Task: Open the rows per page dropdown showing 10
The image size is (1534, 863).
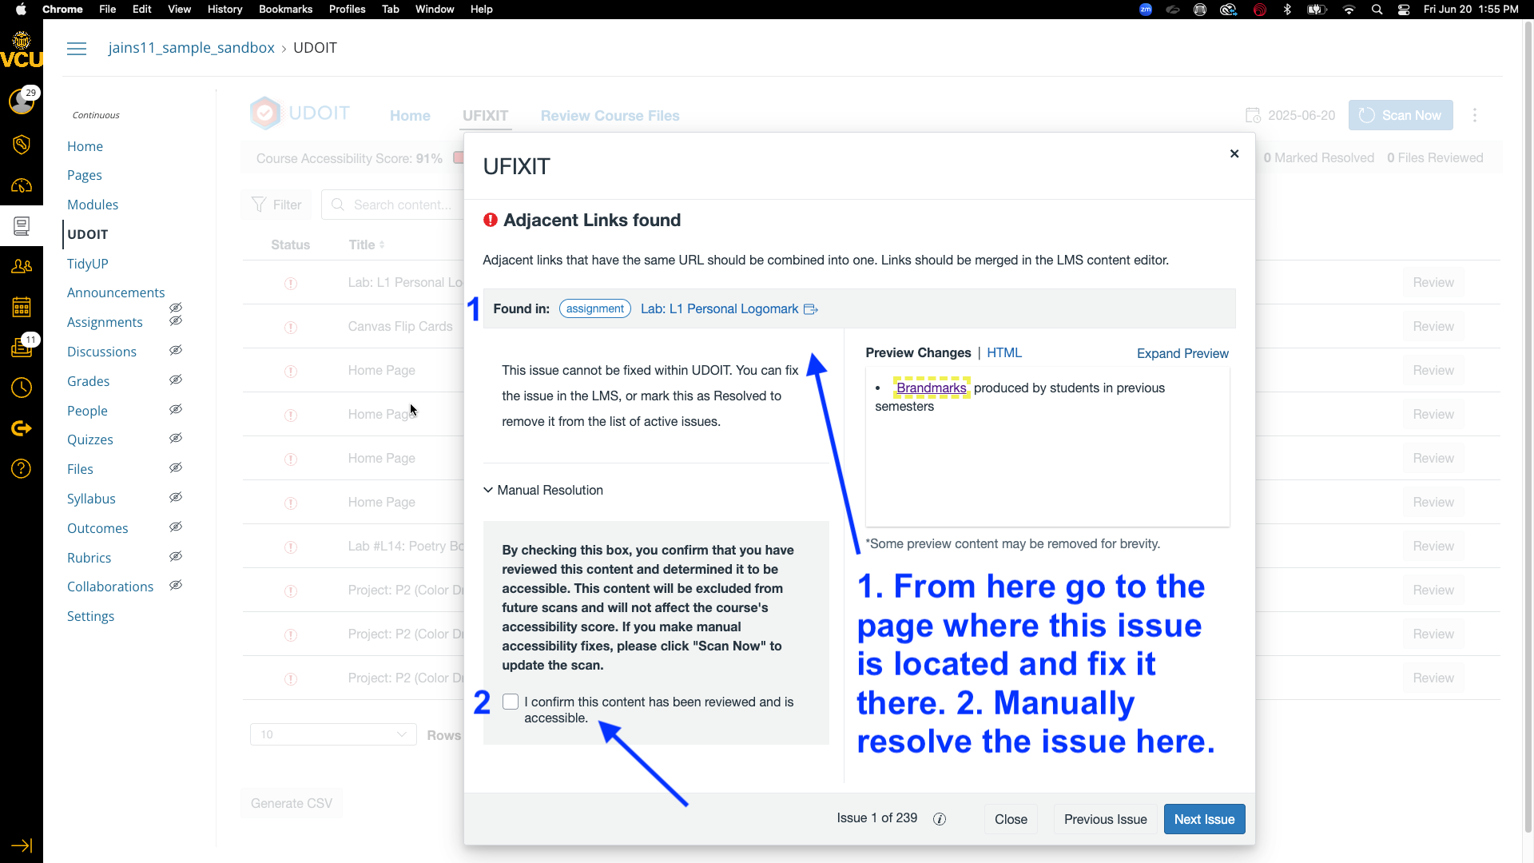Action: click(333, 734)
